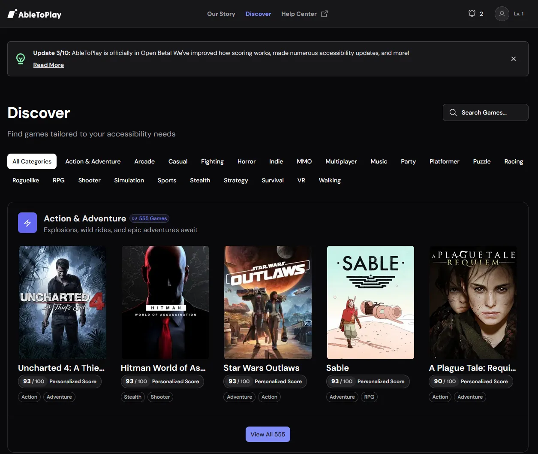Select Puzzle category
This screenshot has width=538, height=454.
coord(482,161)
